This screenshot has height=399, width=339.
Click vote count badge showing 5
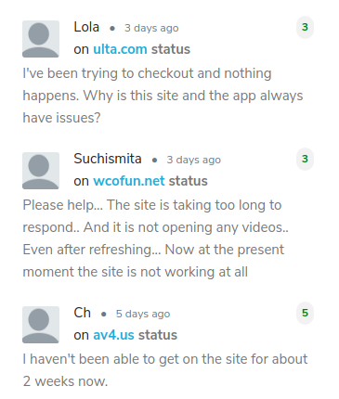pyautogui.click(x=305, y=313)
